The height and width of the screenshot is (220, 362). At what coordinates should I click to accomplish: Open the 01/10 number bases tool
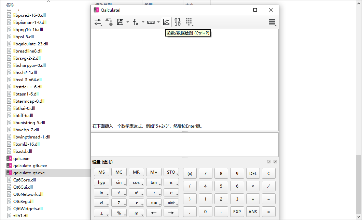pos(178,22)
